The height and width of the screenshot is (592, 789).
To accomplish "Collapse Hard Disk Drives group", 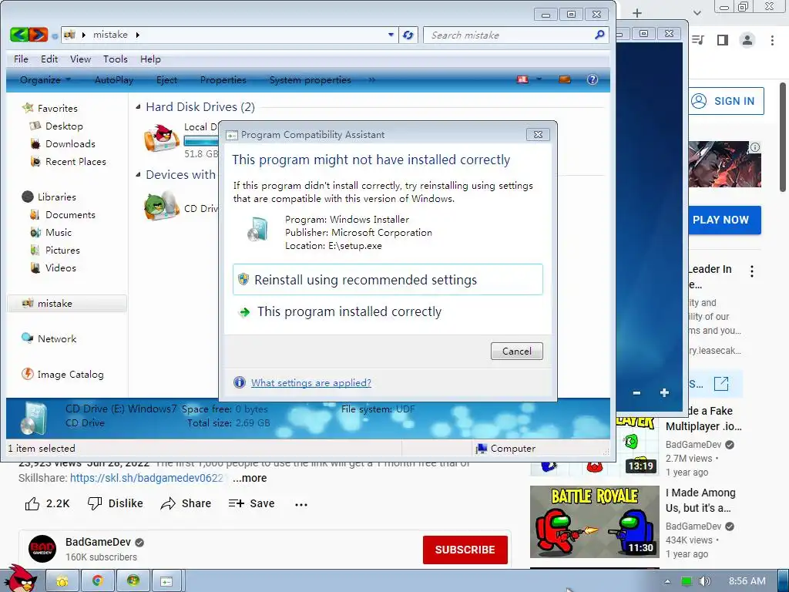I will pos(139,106).
